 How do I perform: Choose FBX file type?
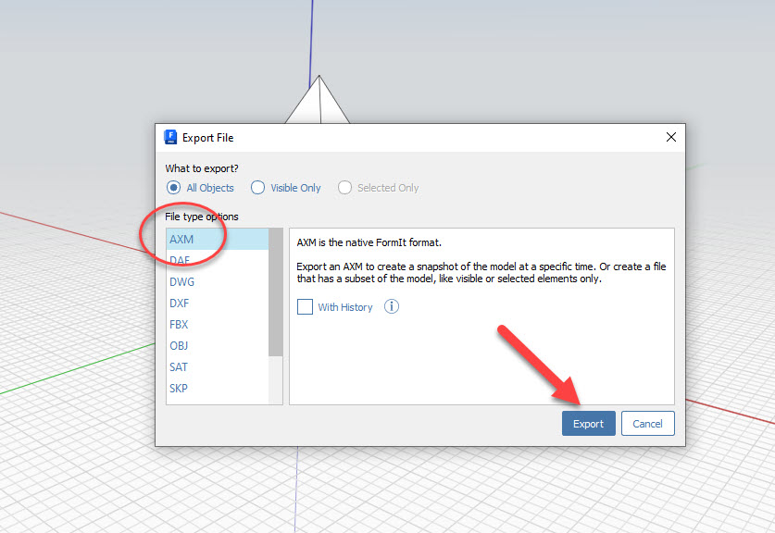click(218, 324)
